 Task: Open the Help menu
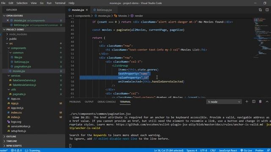(x=71, y=3)
